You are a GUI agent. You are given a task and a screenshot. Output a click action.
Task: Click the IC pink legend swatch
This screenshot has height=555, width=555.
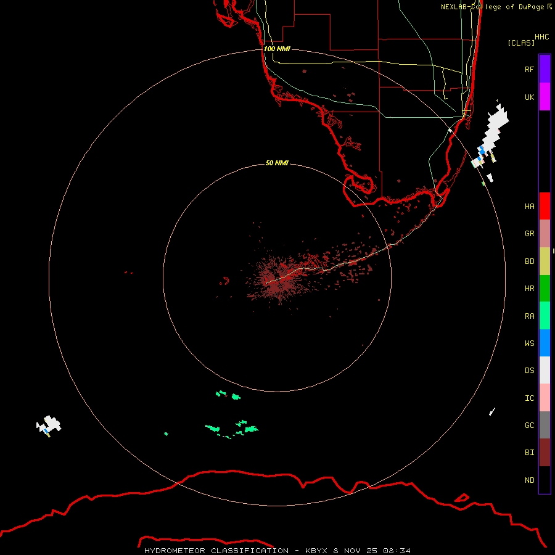coord(545,398)
